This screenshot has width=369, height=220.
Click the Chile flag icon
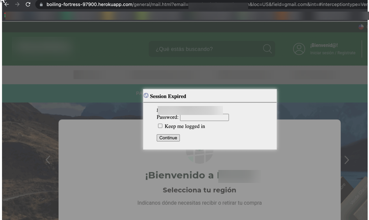tap(361, 27)
